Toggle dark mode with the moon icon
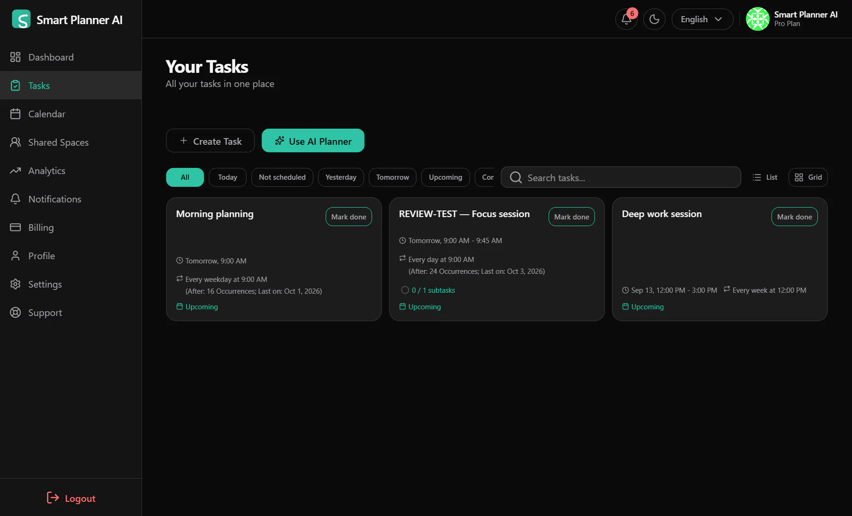 [x=654, y=19]
